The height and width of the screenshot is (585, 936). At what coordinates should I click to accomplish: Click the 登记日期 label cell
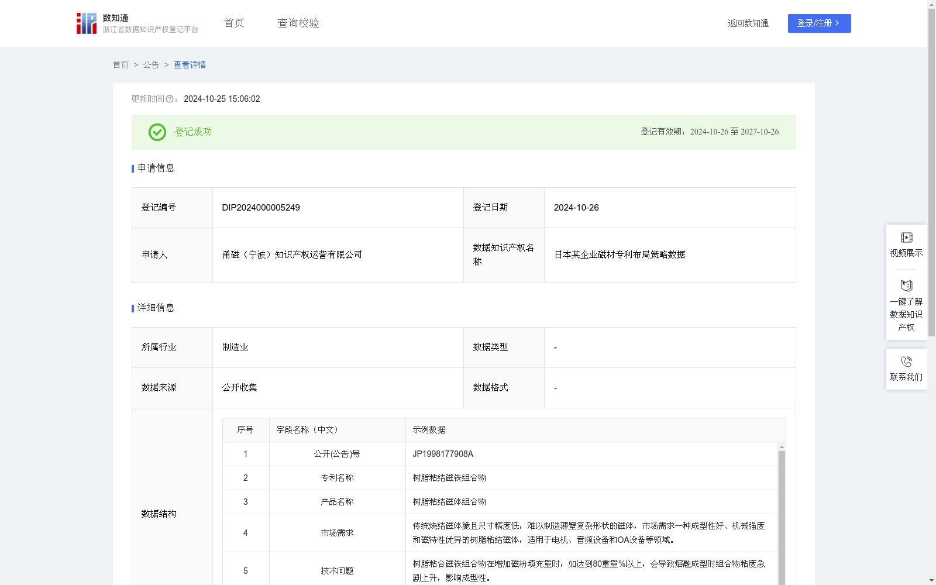click(504, 208)
